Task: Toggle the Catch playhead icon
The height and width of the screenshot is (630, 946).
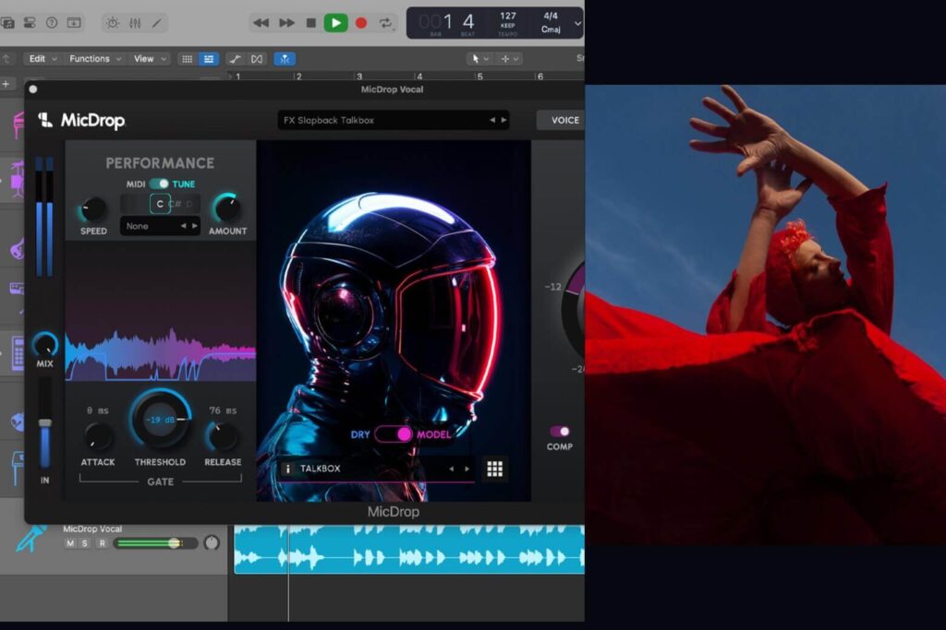Action: (285, 59)
